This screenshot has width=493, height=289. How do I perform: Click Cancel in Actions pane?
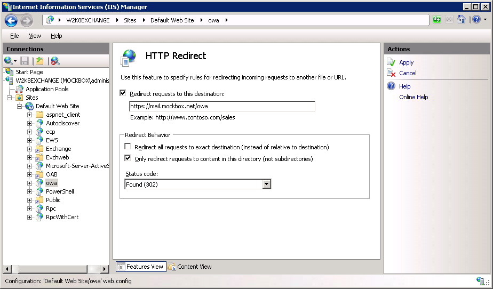coord(408,73)
